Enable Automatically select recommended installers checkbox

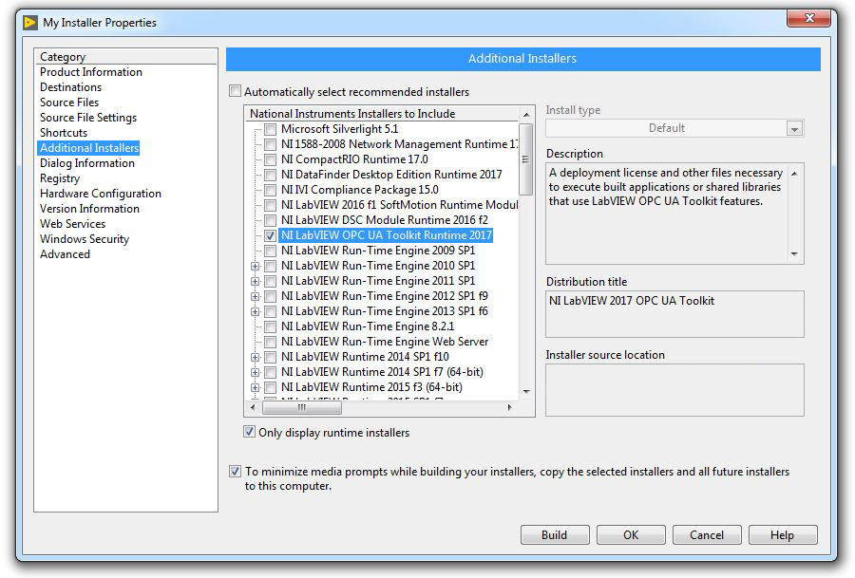pos(235,91)
